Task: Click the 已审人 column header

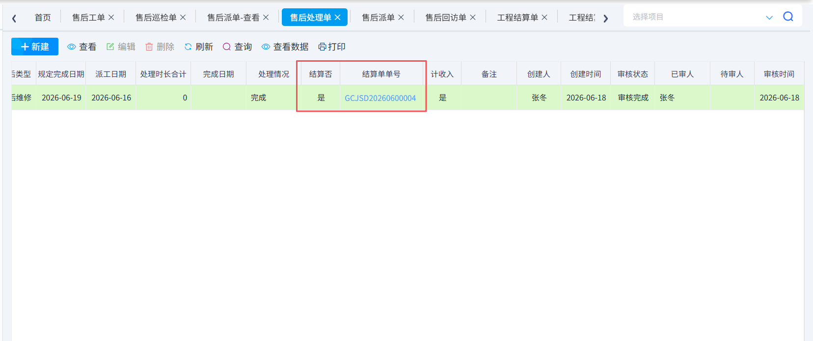Action: (x=682, y=74)
